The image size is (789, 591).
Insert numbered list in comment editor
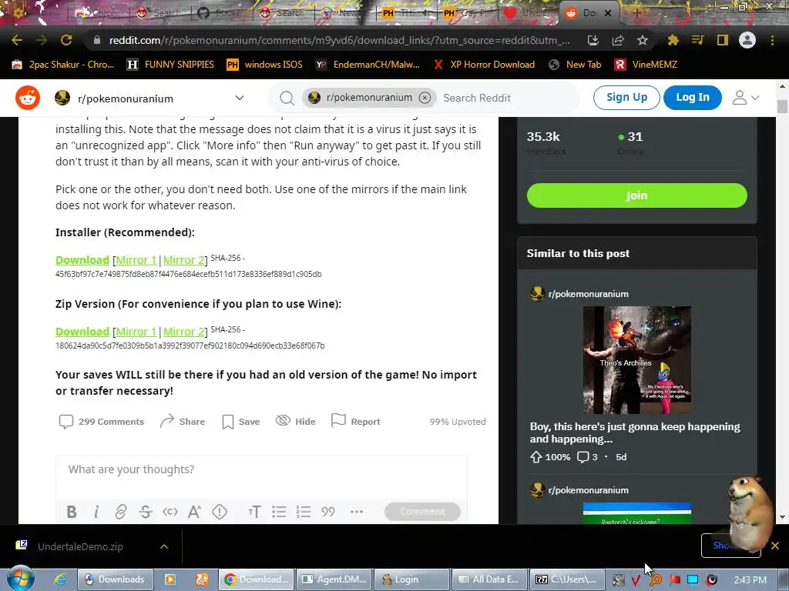pyautogui.click(x=304, y=512)
